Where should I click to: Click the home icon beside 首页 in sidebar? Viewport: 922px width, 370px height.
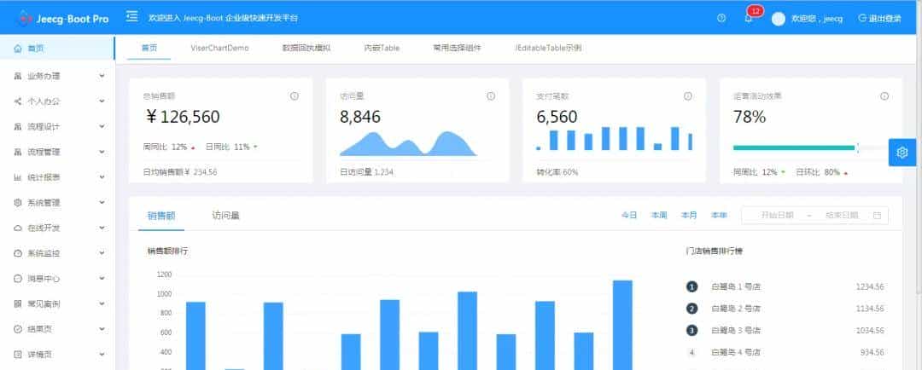[x=18, y=49]
